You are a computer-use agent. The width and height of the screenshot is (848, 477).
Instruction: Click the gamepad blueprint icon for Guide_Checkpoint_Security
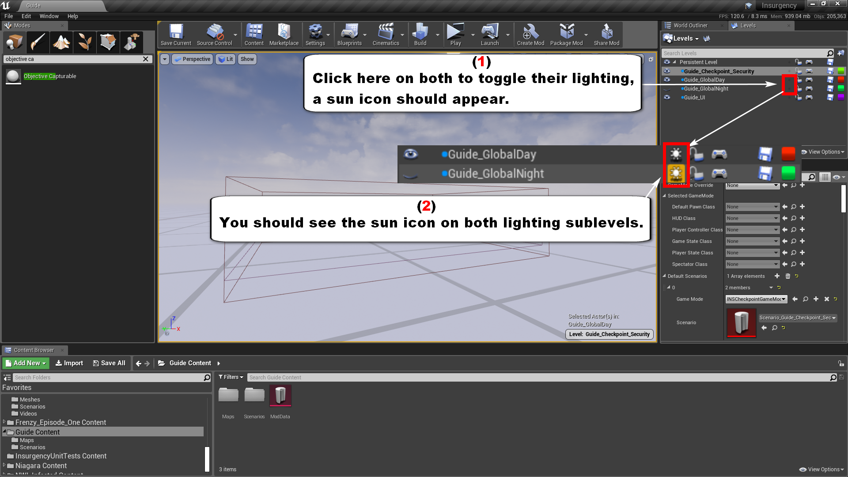point(809,71)
